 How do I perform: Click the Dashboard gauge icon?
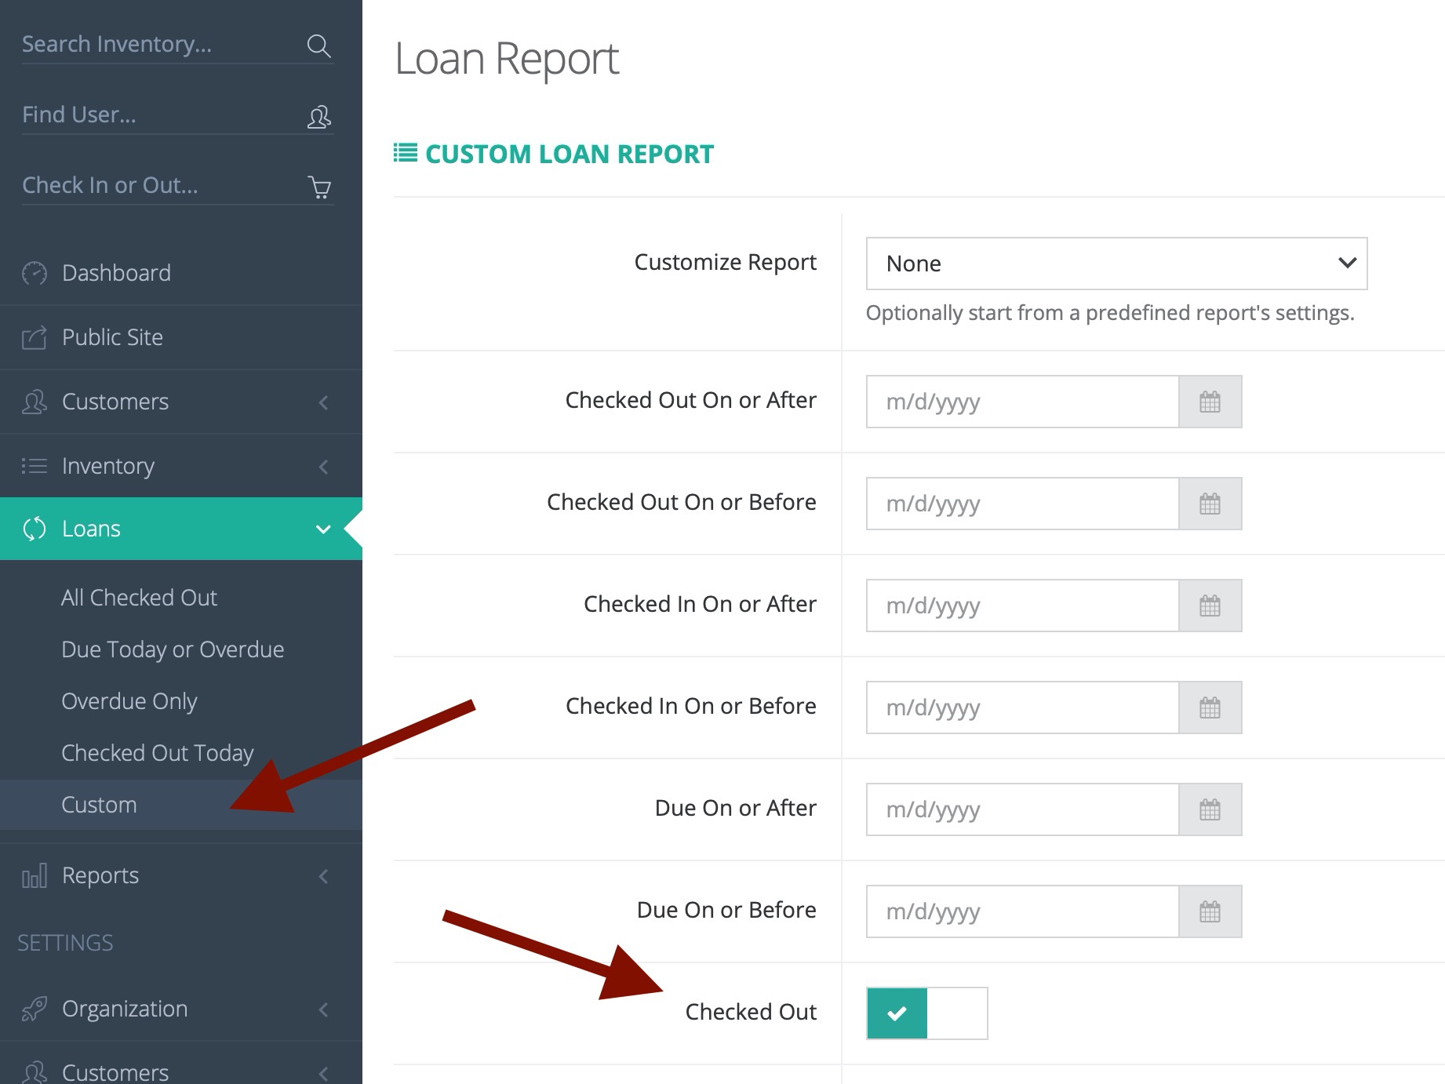[35, 273]
